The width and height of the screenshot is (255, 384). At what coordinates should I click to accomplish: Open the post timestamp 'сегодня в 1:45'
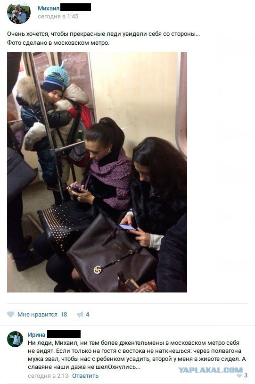point(58,17)
